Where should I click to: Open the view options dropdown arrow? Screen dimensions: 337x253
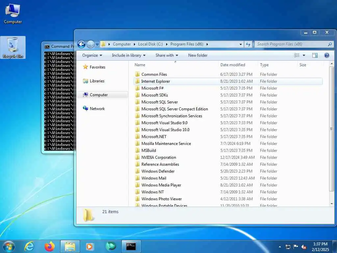pos(304,55)
